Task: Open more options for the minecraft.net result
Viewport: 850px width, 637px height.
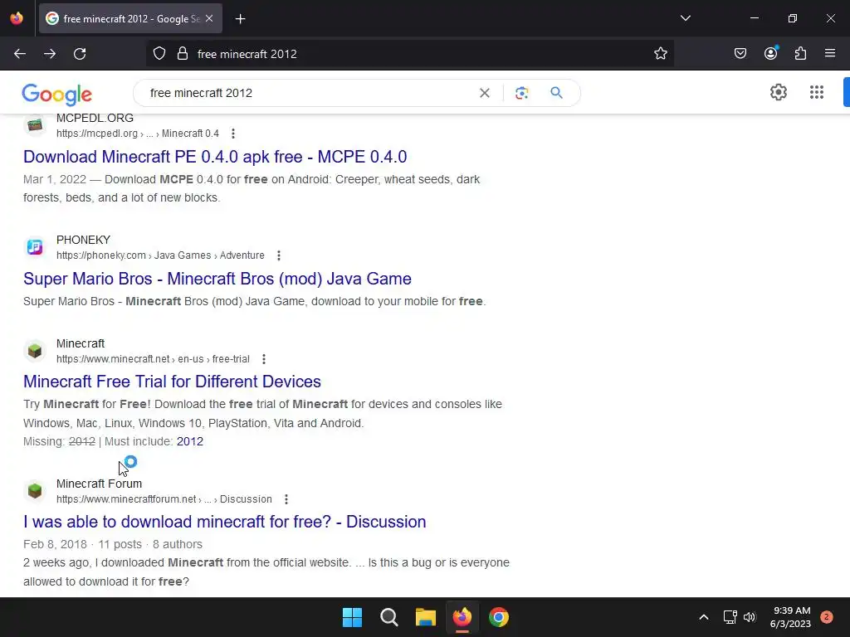Action: point(264,359)
